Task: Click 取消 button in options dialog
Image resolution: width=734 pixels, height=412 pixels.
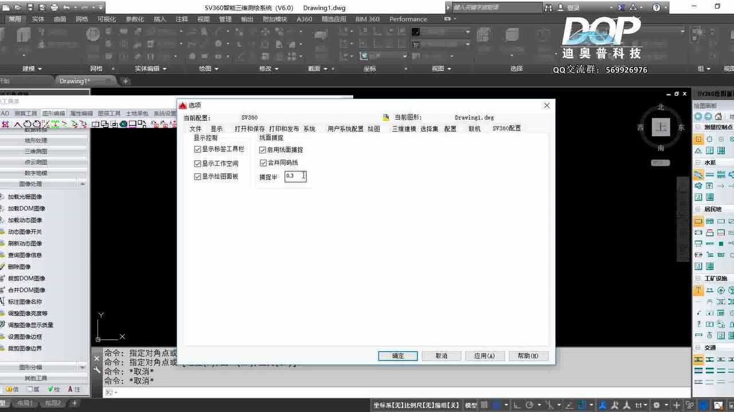Action: pyautogui.click(x=442, y=356)
